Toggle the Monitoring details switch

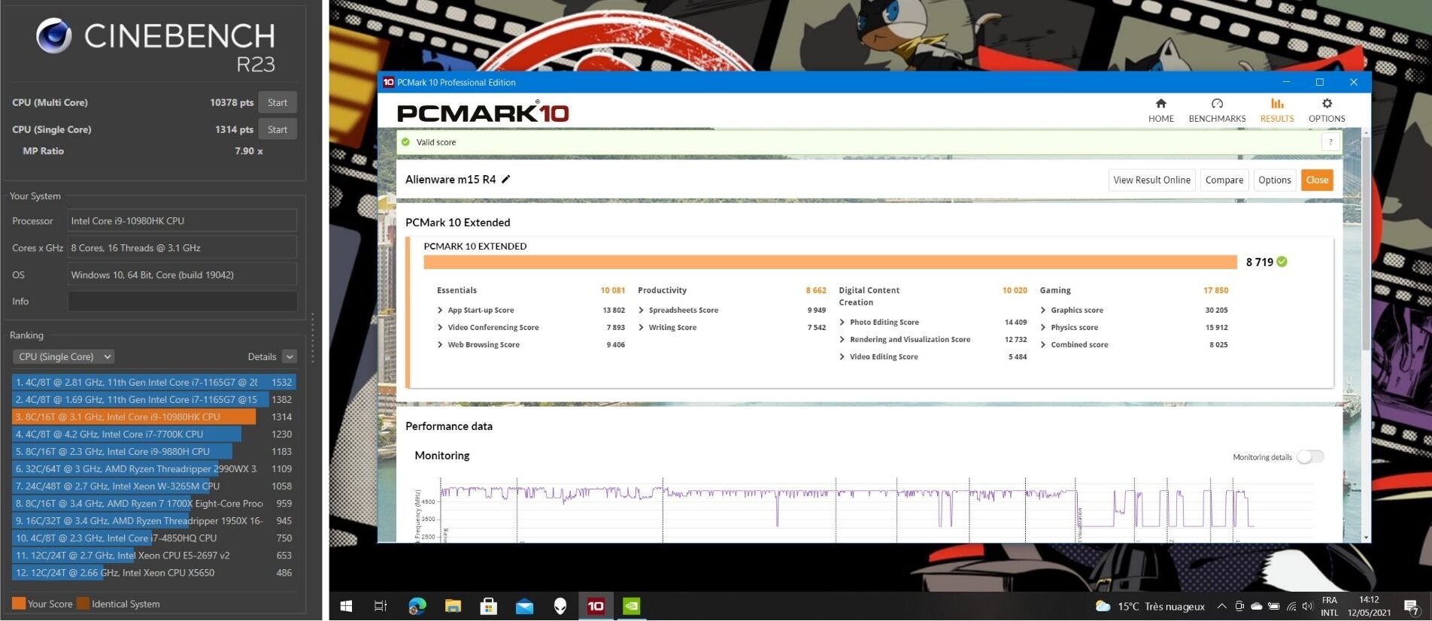[x=1310, y=457]
